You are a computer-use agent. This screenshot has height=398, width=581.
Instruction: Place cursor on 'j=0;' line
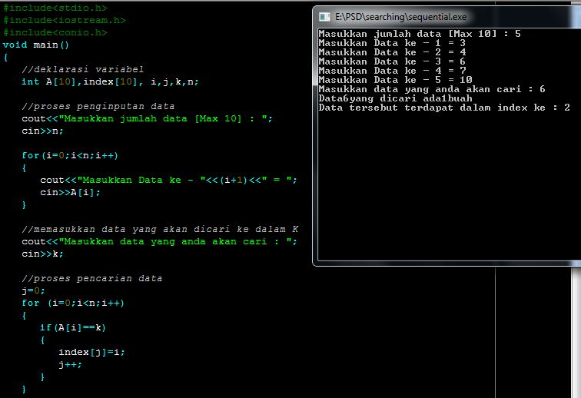(x=33, y=291)
